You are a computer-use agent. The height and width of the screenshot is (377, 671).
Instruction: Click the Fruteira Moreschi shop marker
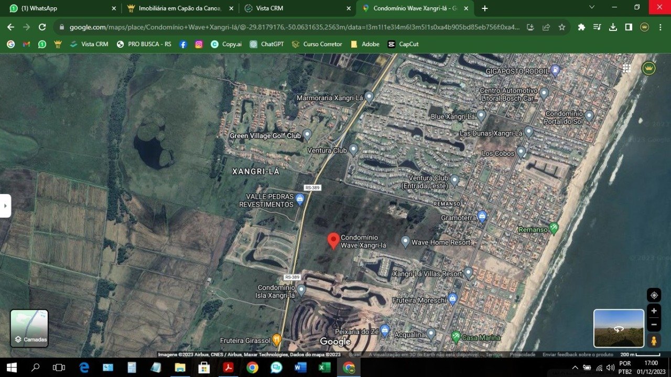click(x=453, y=299)
